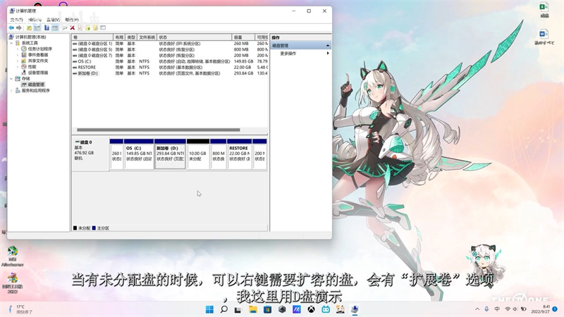
Task: Click the rightmost toolbar view pane icon
Action: pyautogui.click(x=103, y=27)
